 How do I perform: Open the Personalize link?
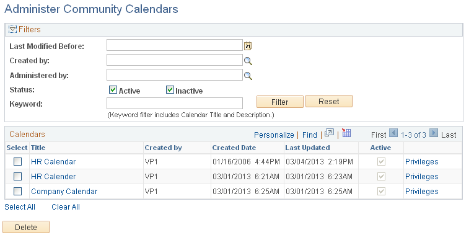point(274,135)
